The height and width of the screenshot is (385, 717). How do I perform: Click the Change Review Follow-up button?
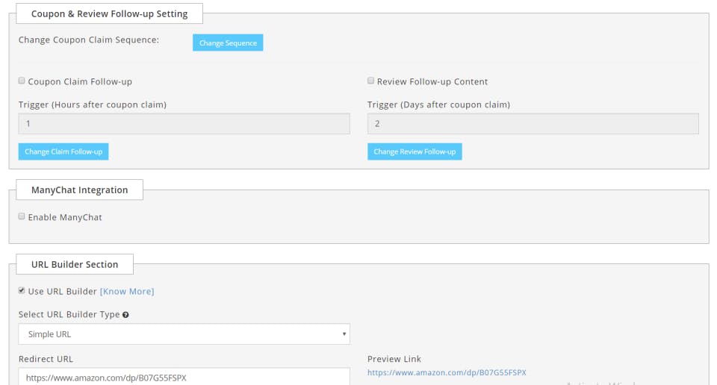point(415,151)
